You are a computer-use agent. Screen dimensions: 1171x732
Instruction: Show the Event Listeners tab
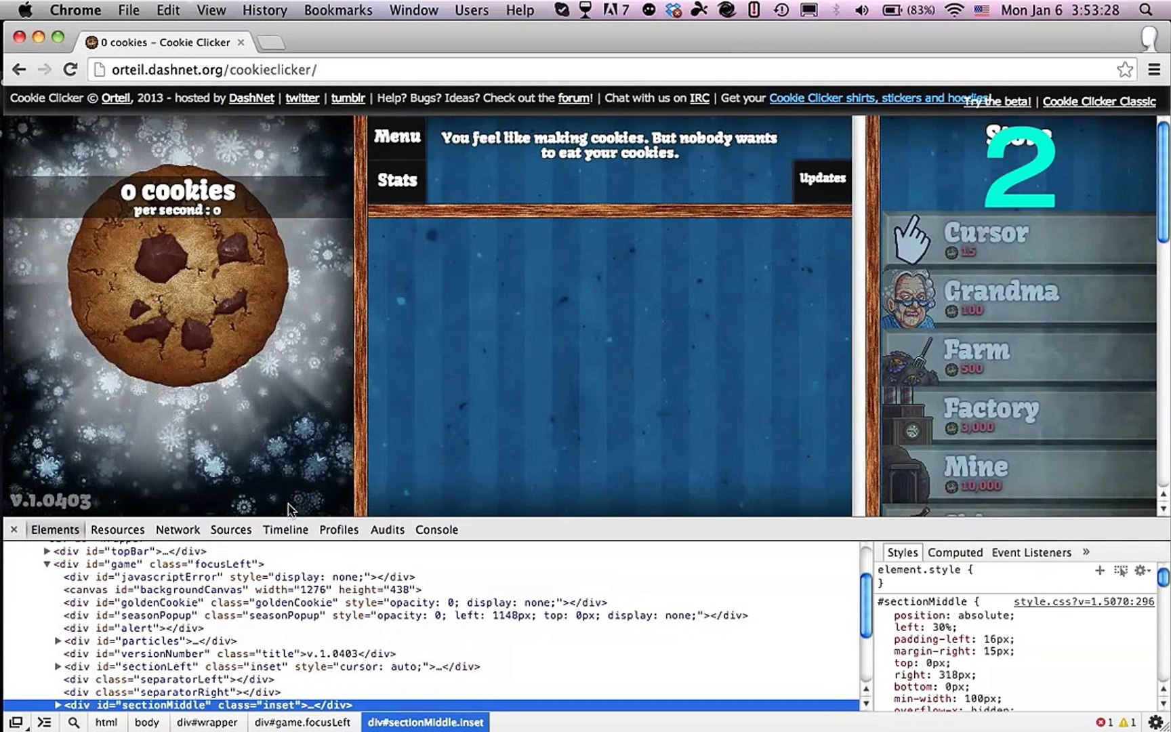1031,552
